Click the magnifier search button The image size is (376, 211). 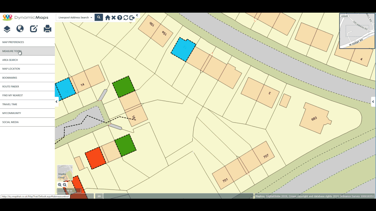(99, 17)
